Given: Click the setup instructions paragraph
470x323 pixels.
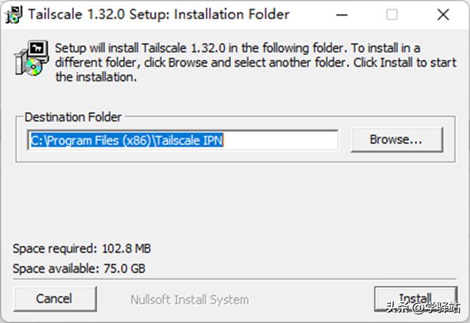Looking at the screenshot, I should tap(235, 62).
